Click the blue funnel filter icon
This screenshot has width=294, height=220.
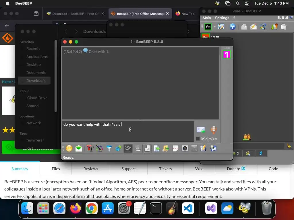point(109,148)
